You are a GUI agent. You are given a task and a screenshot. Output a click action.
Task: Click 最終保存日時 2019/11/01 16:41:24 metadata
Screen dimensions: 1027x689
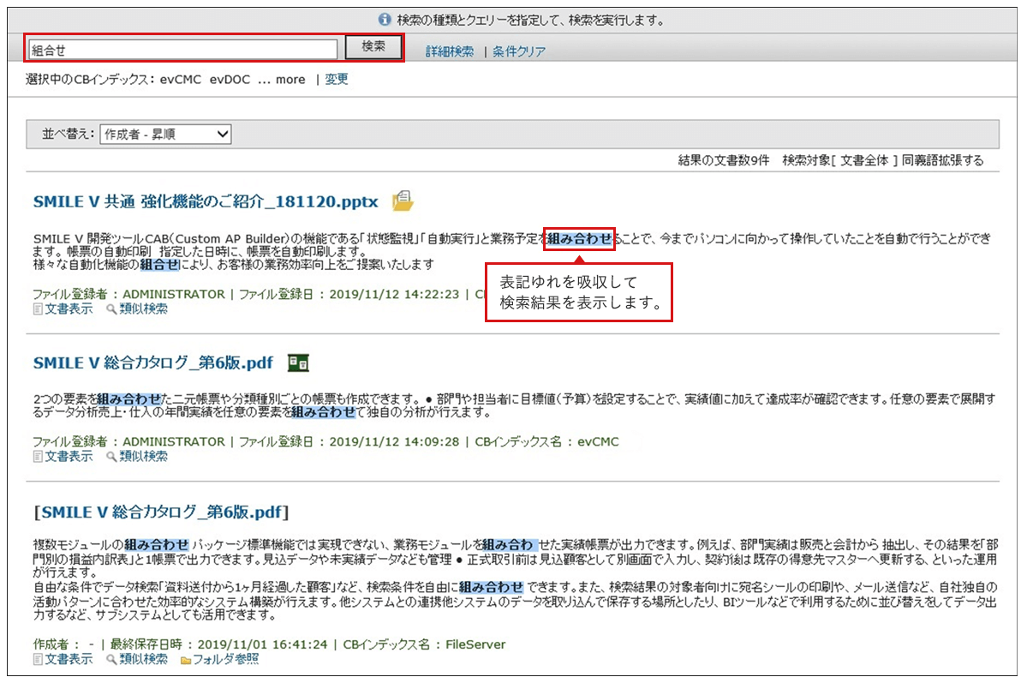(x=218, y=644)
